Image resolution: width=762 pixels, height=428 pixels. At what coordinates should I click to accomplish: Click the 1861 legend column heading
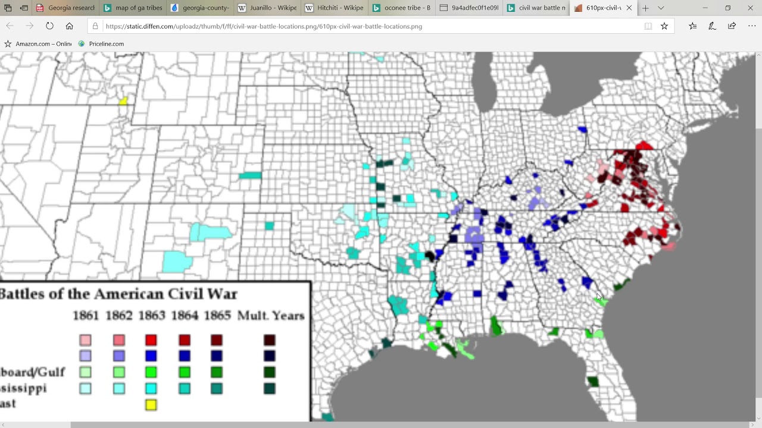pos(86,316)
